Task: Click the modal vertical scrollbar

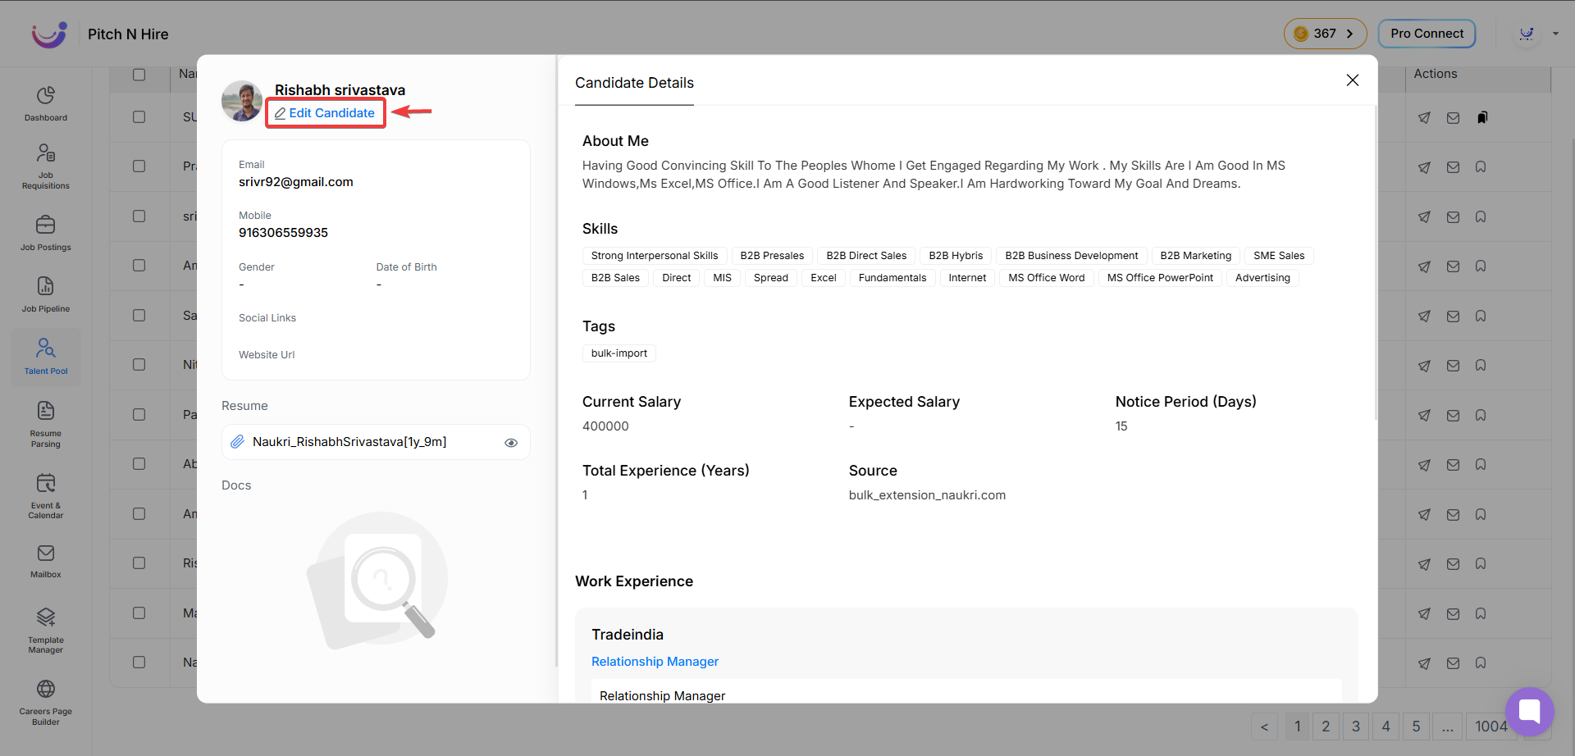Action: pos(1376,262)
